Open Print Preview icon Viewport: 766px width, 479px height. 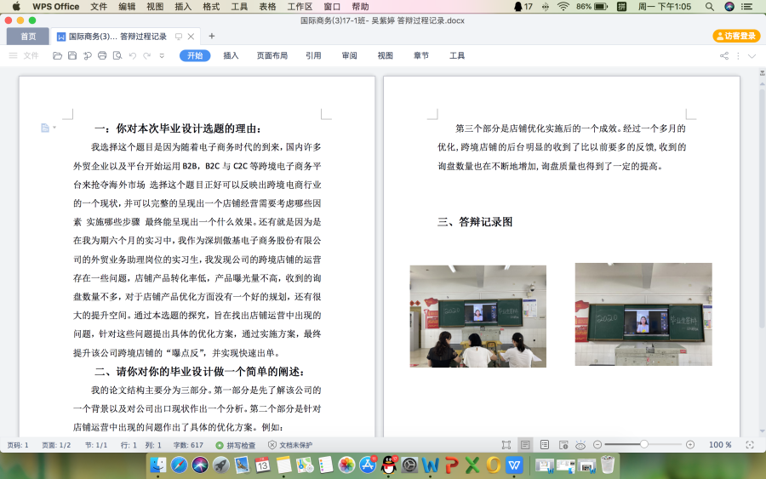(x=117, y=55)
